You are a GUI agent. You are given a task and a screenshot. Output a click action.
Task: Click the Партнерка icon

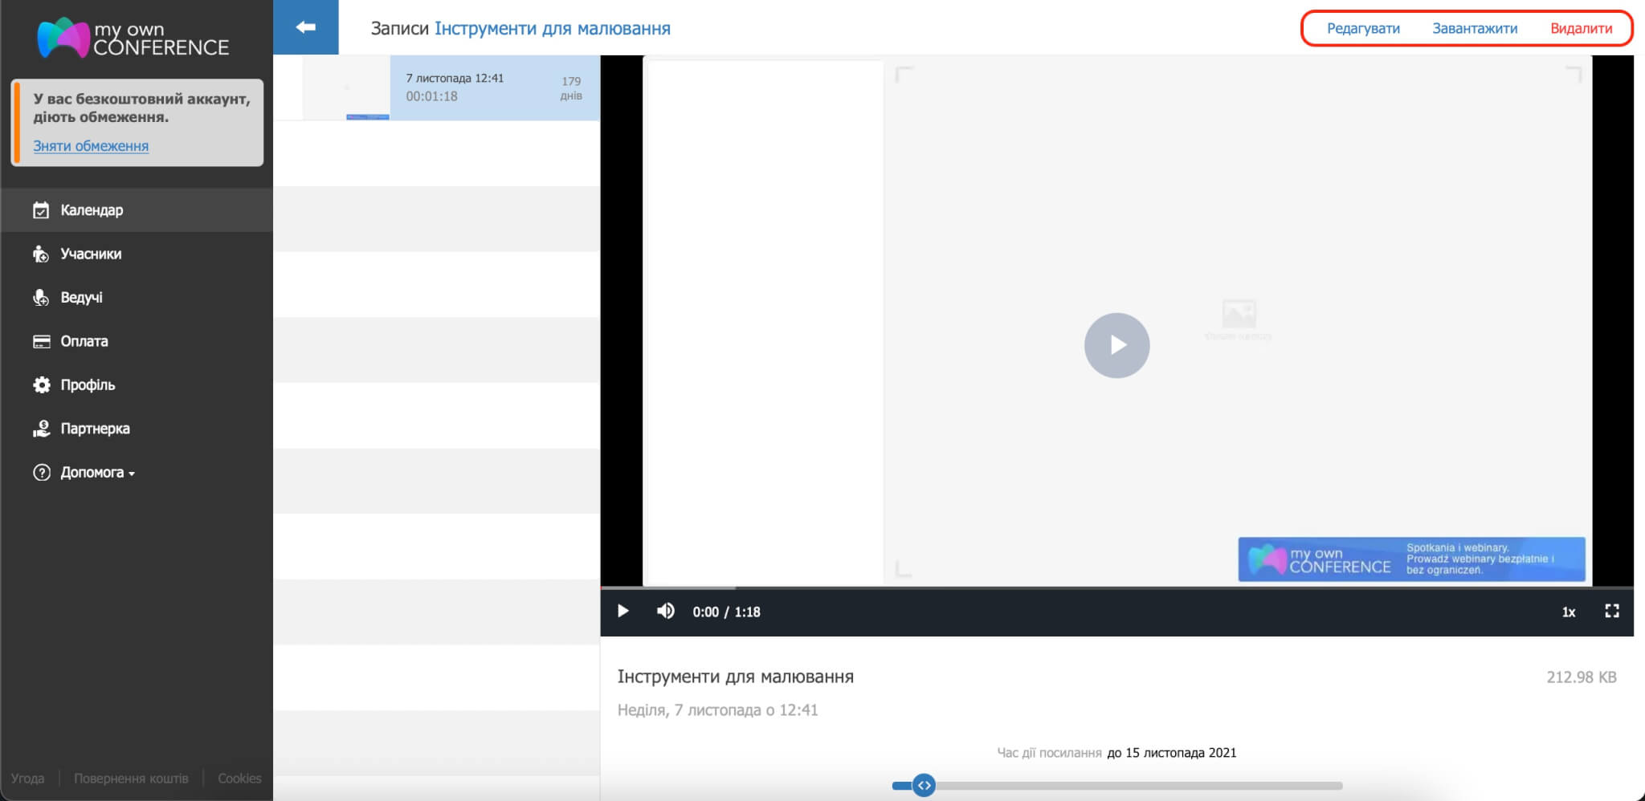[41, 429]
